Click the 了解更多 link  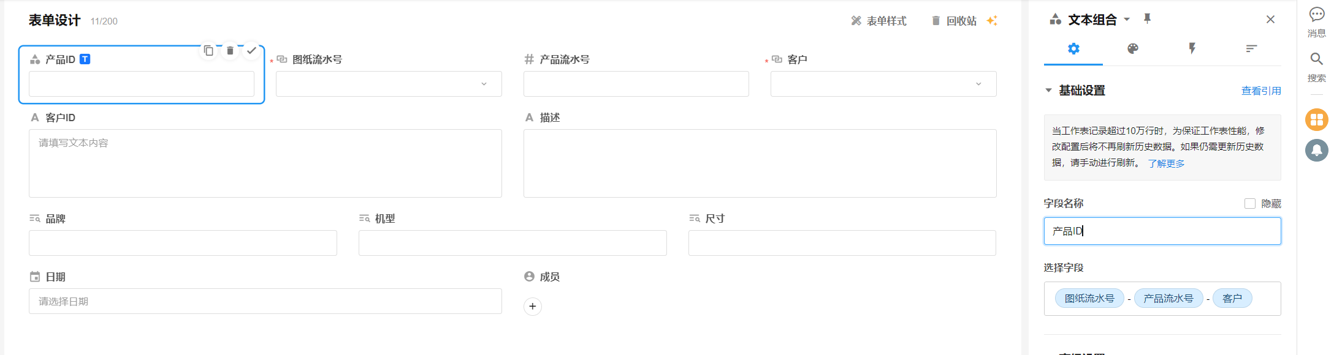1166,163
